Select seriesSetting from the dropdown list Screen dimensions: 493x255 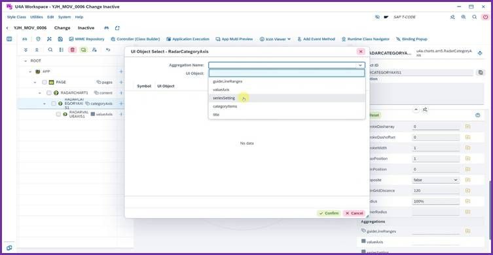point(287,98)
